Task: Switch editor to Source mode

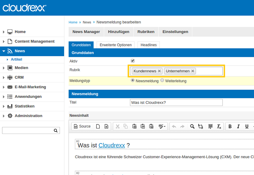Action: (82, 126)
